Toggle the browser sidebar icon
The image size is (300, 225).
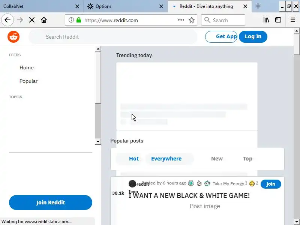tap(278, 20)
